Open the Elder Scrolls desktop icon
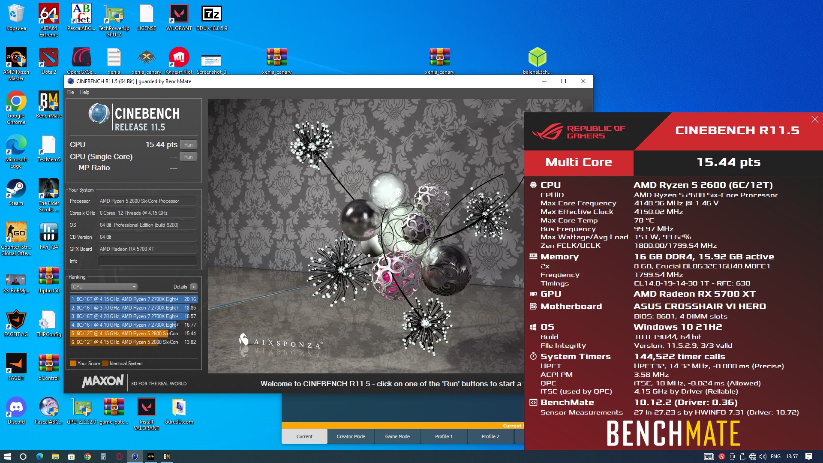The image size is (823, 463). tap(48, 195)
